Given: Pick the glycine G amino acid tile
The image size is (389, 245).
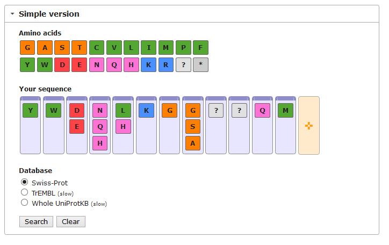Looking at the screenshot, I should coord(27,48).
